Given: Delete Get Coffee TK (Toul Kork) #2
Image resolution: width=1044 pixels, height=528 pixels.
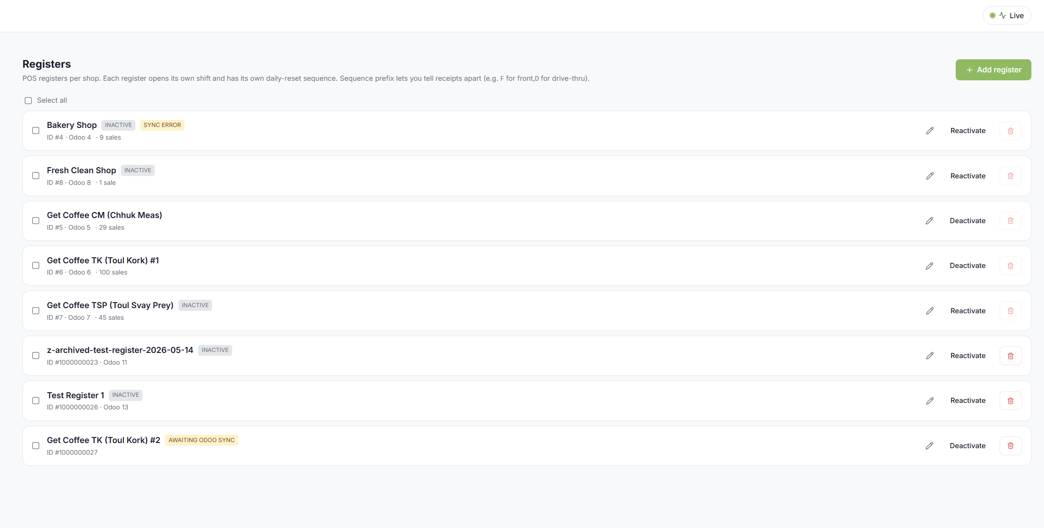Looking at the screenshot, I should [x=1010, y=446].
